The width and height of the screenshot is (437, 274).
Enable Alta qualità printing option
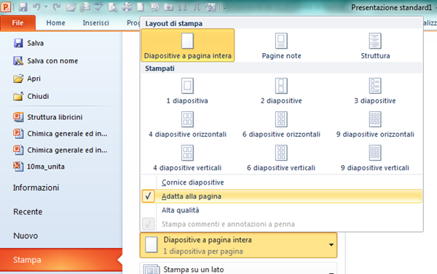click(x=281, y=210)
